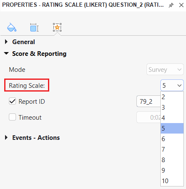Open the disabled Mode Survey dropdown
186x189 pixels.
(165, 69)
